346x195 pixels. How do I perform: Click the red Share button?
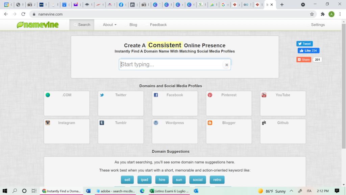pyautogui.click(x=304, y=60)
